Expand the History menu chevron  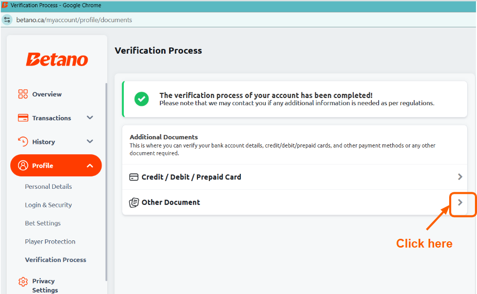[90, 141]
